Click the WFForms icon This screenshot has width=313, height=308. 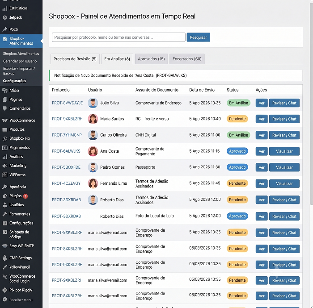5,175
